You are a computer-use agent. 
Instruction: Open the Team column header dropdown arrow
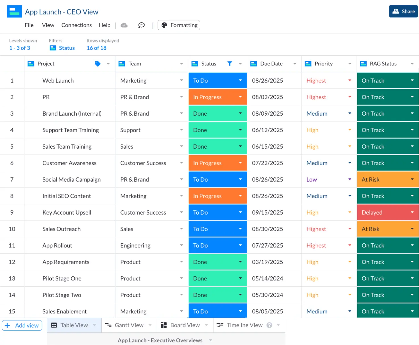[x=181, y=64]
